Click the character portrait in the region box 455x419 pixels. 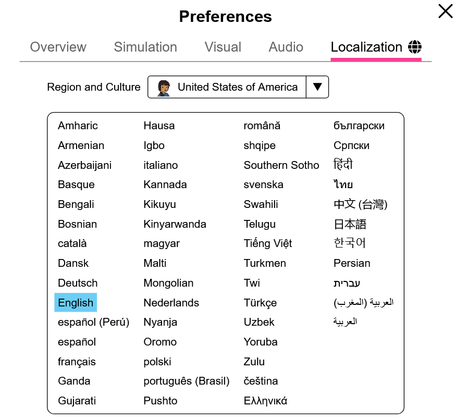[164, 88]
